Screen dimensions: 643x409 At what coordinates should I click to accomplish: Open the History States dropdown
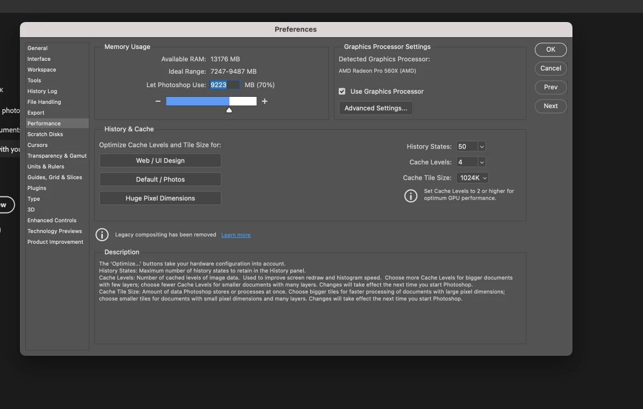(x=482, y=147)
